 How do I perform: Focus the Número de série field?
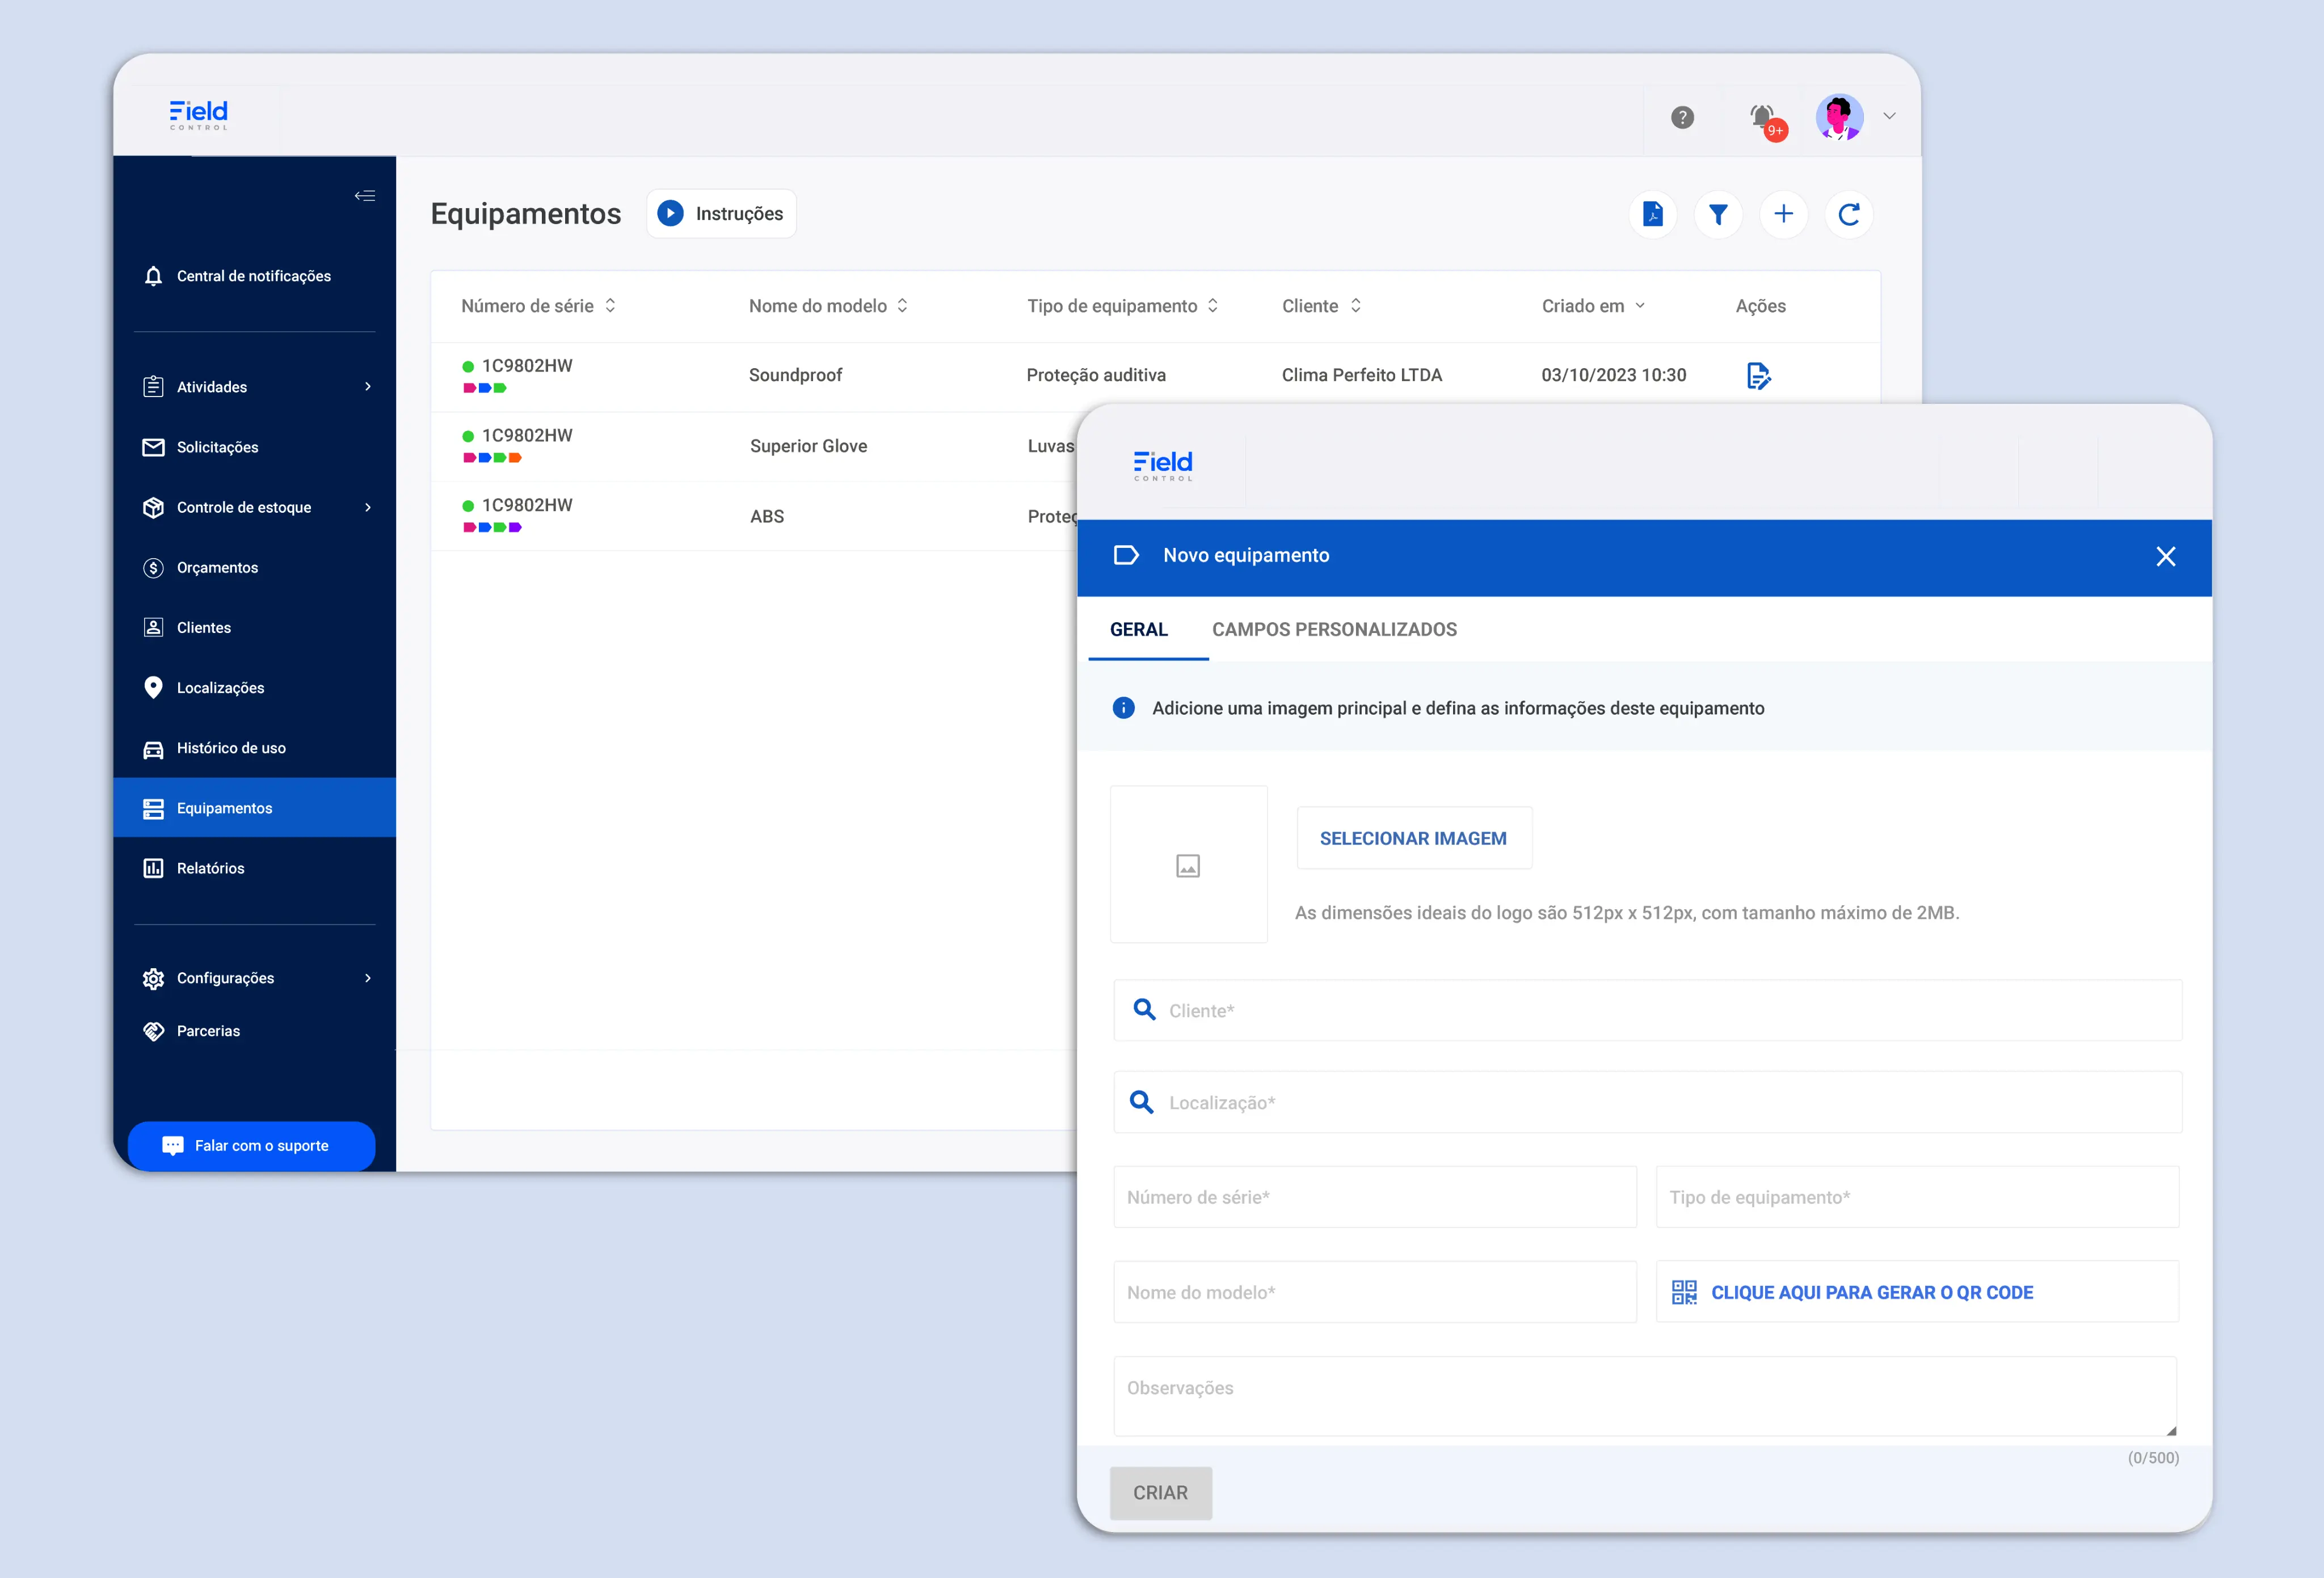[1375, 1198]
